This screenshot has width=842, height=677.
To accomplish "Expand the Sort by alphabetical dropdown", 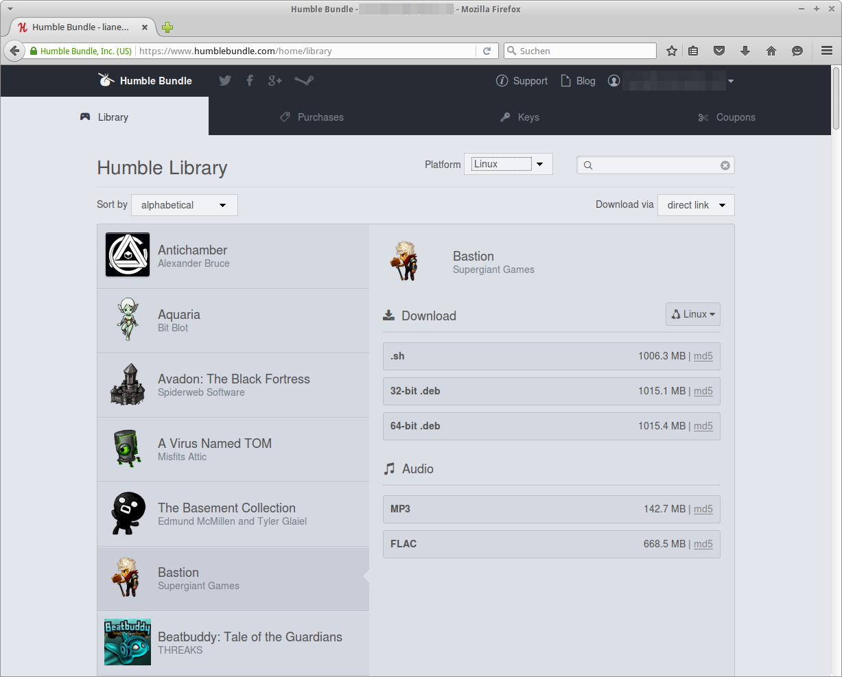I will click(184, 205).
